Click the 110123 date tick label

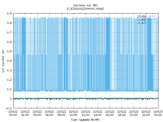(x=158, y=112)
